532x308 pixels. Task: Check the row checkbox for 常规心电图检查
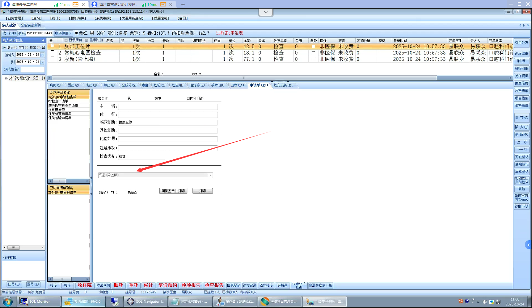point(52,52)
